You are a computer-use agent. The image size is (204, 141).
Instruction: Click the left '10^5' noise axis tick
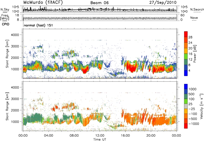click(x=16, y=7)
